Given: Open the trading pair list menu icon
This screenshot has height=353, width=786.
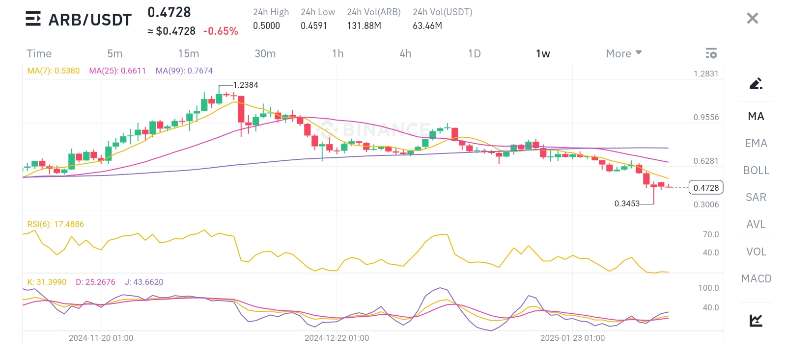Looking at the screenshot, I should click(33, 19).
